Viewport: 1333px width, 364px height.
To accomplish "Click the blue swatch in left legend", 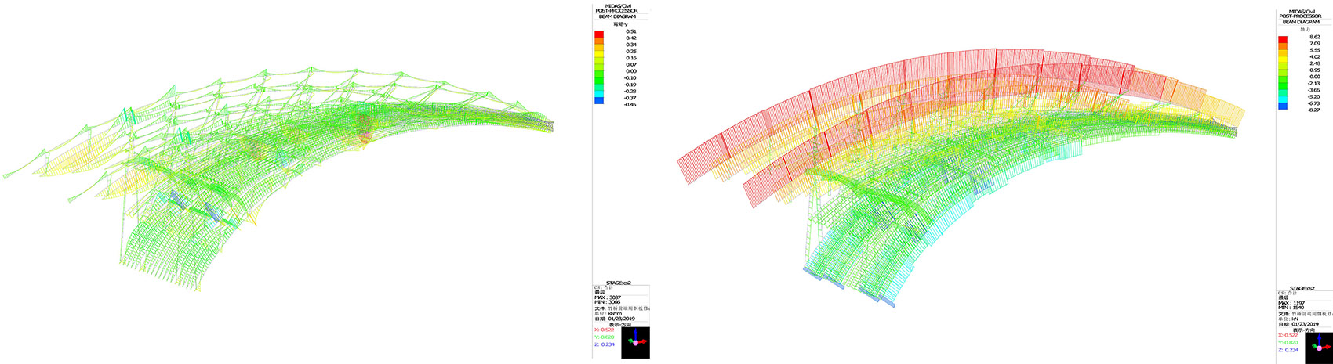I will 599,101.
